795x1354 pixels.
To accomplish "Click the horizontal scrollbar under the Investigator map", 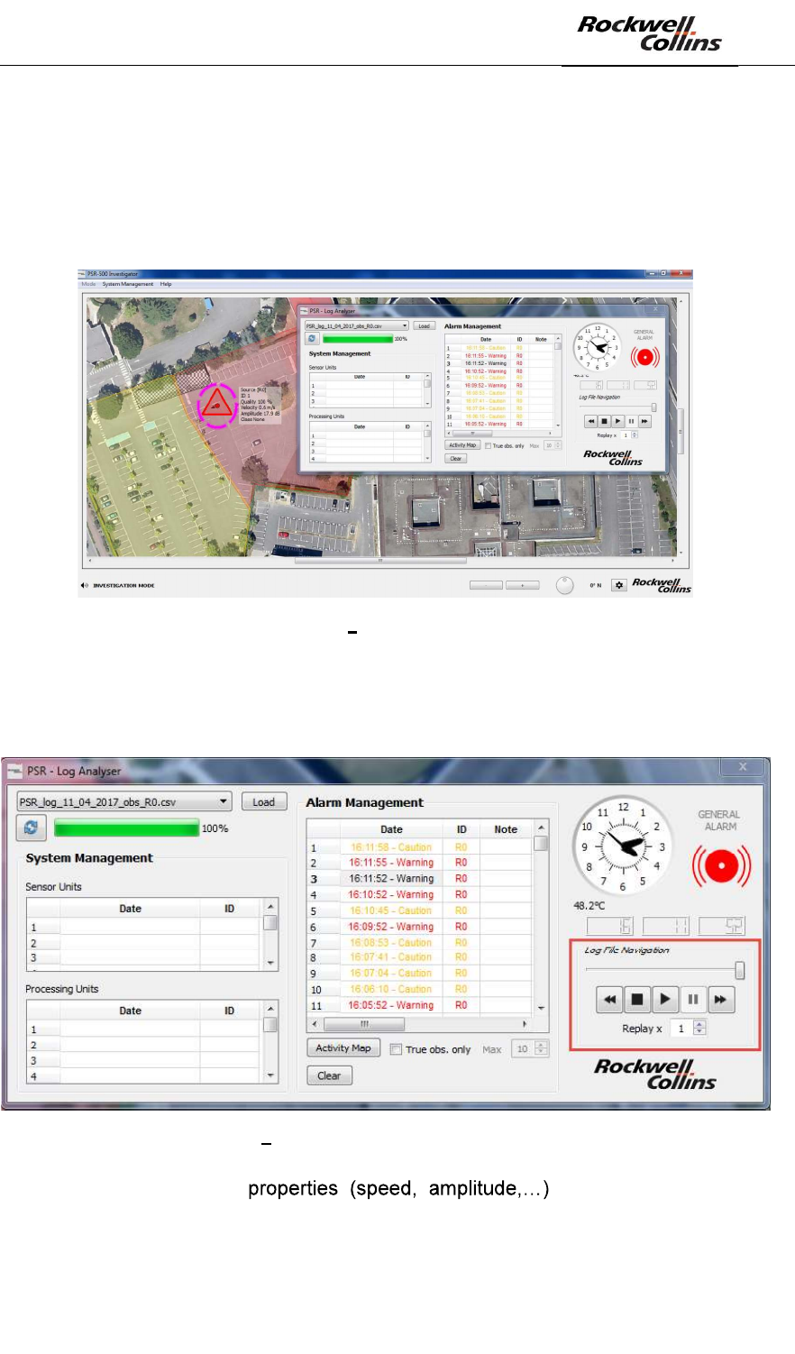I will [380, 561].
